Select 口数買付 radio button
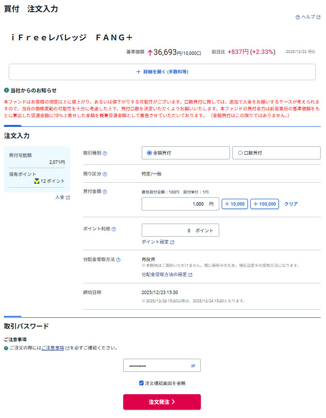The image size is (326, 418). (240, 153)
